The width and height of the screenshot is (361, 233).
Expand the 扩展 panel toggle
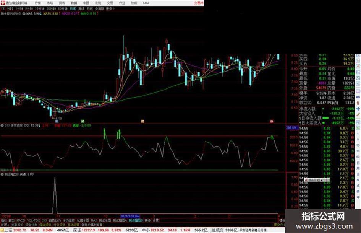(x=5, y=225)
